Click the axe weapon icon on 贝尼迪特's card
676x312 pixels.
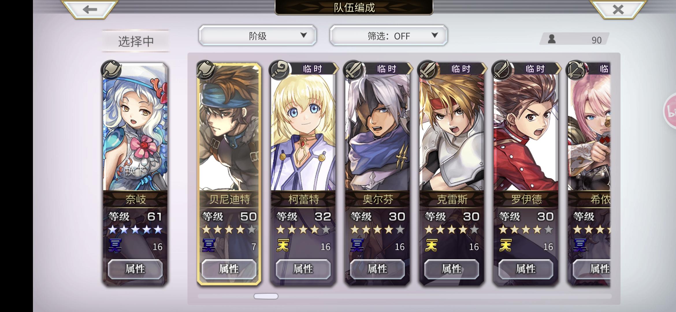205,70
